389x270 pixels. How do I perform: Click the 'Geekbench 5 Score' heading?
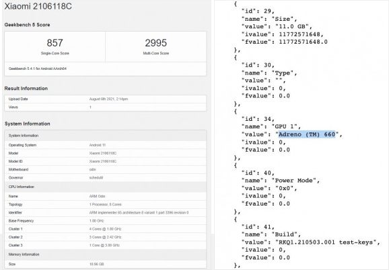(x=27, y=25)
